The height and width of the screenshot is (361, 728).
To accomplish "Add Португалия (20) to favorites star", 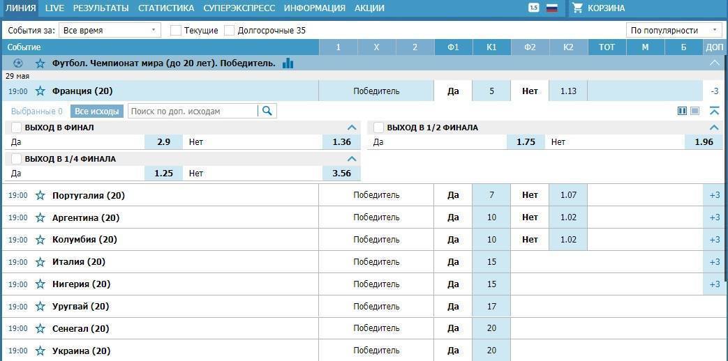I will 40,195.
